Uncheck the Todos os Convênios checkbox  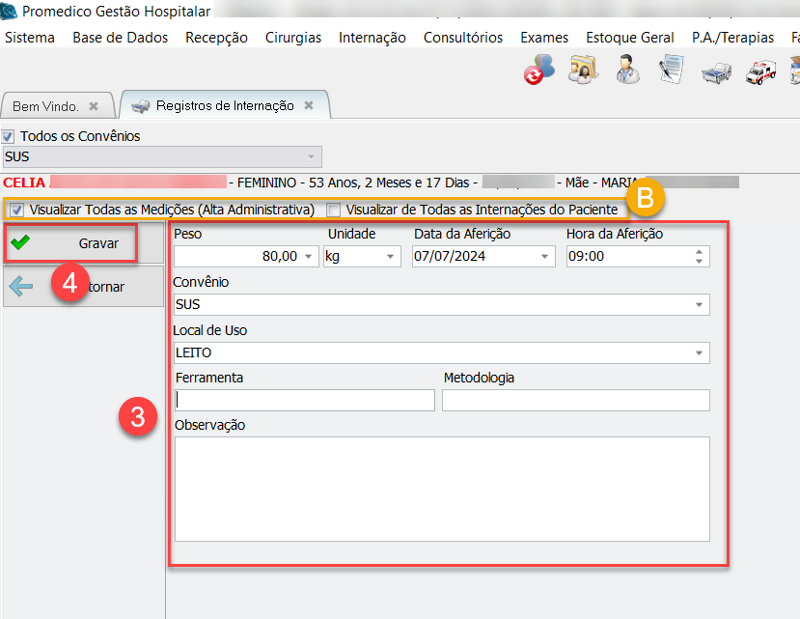point(9,136)
